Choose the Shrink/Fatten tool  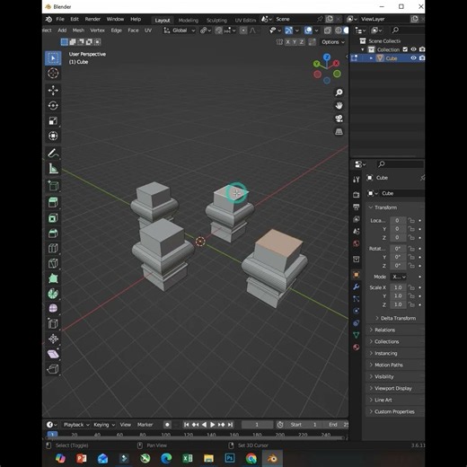point(53,339)
